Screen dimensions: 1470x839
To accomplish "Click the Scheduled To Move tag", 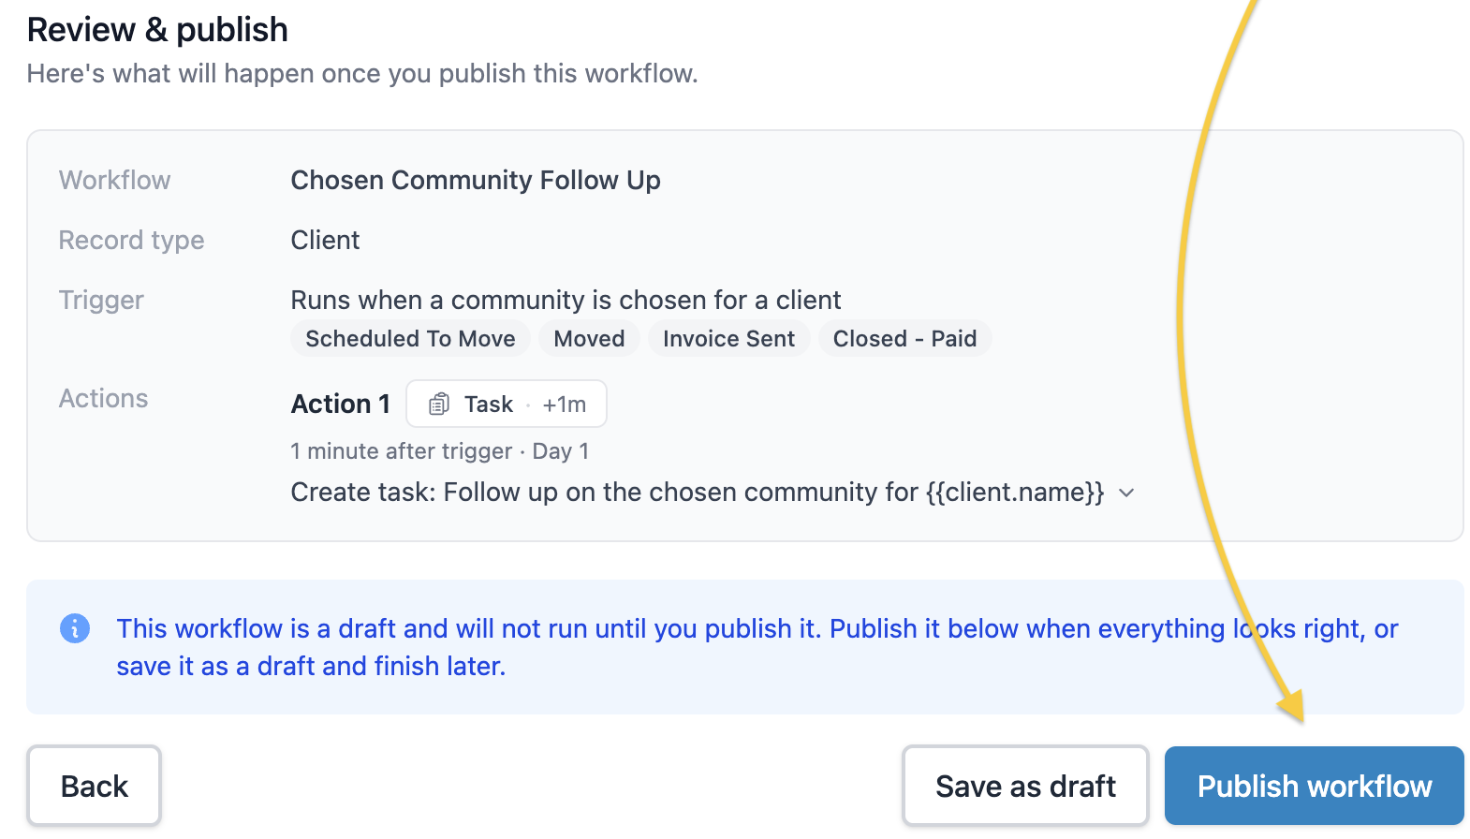I will [410, 338].
